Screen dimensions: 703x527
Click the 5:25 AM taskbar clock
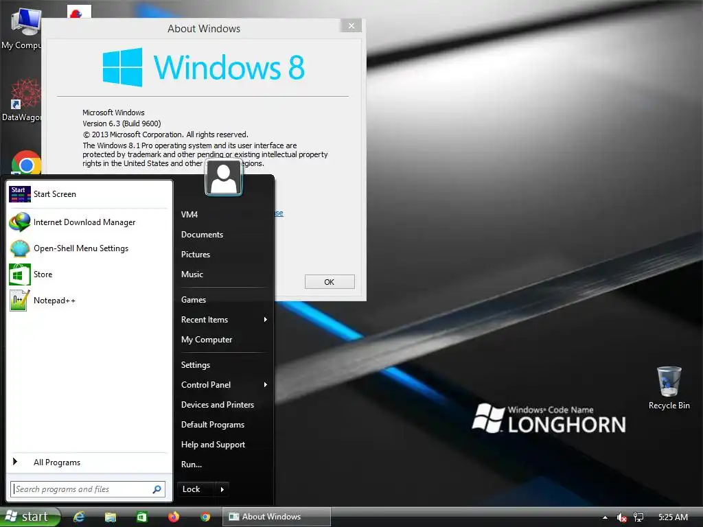(x=673, y=517)
